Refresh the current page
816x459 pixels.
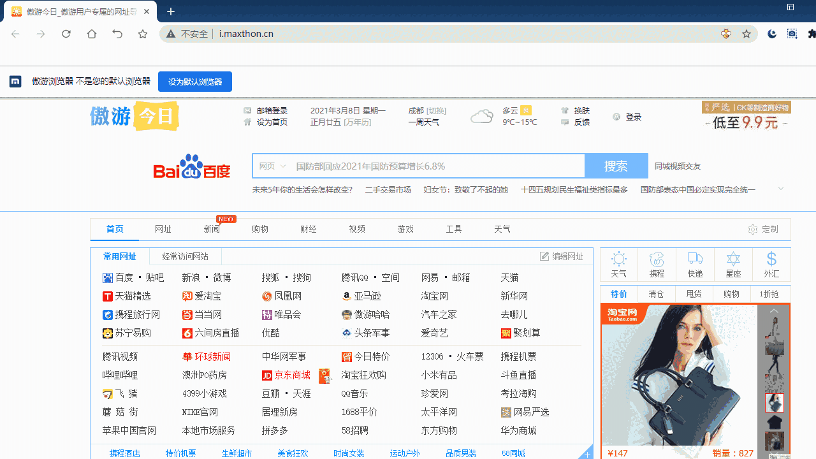tap(66, 34)
